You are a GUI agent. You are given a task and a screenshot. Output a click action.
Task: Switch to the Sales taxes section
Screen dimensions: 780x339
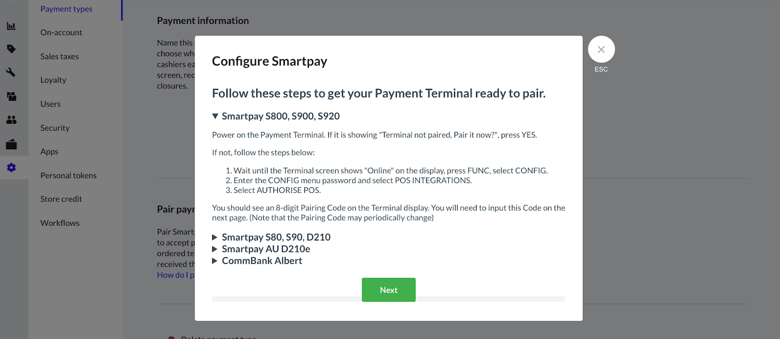click(x=60, y=56)
